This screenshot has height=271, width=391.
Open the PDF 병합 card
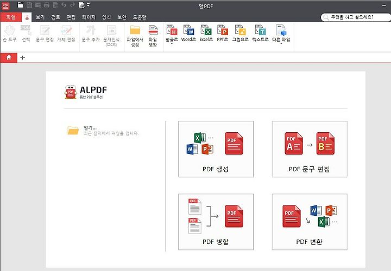(216, 222)
